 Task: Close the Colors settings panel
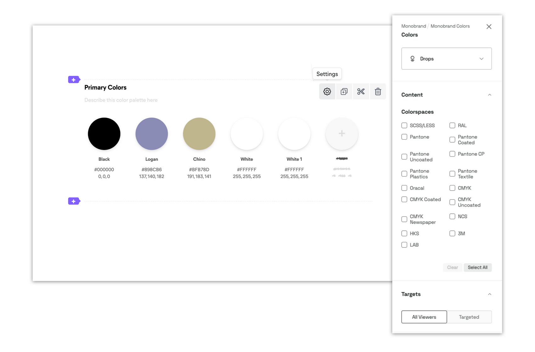pyautogui.click(x=489, y=27)
